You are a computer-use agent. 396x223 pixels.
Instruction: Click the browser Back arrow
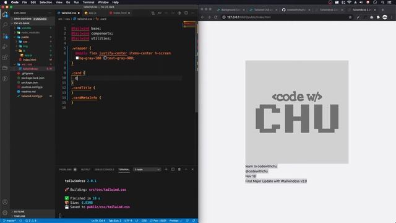click(x=202, y=17)
